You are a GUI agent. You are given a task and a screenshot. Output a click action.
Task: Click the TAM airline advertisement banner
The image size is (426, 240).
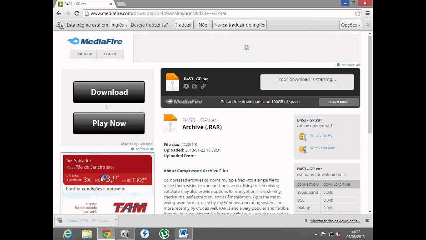tap(107, 183)
